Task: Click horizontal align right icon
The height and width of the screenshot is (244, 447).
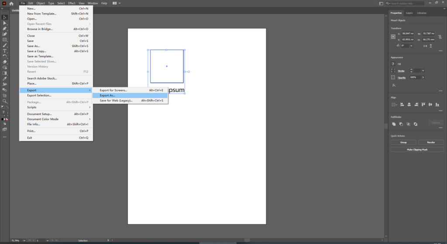Action: [416, 105]
